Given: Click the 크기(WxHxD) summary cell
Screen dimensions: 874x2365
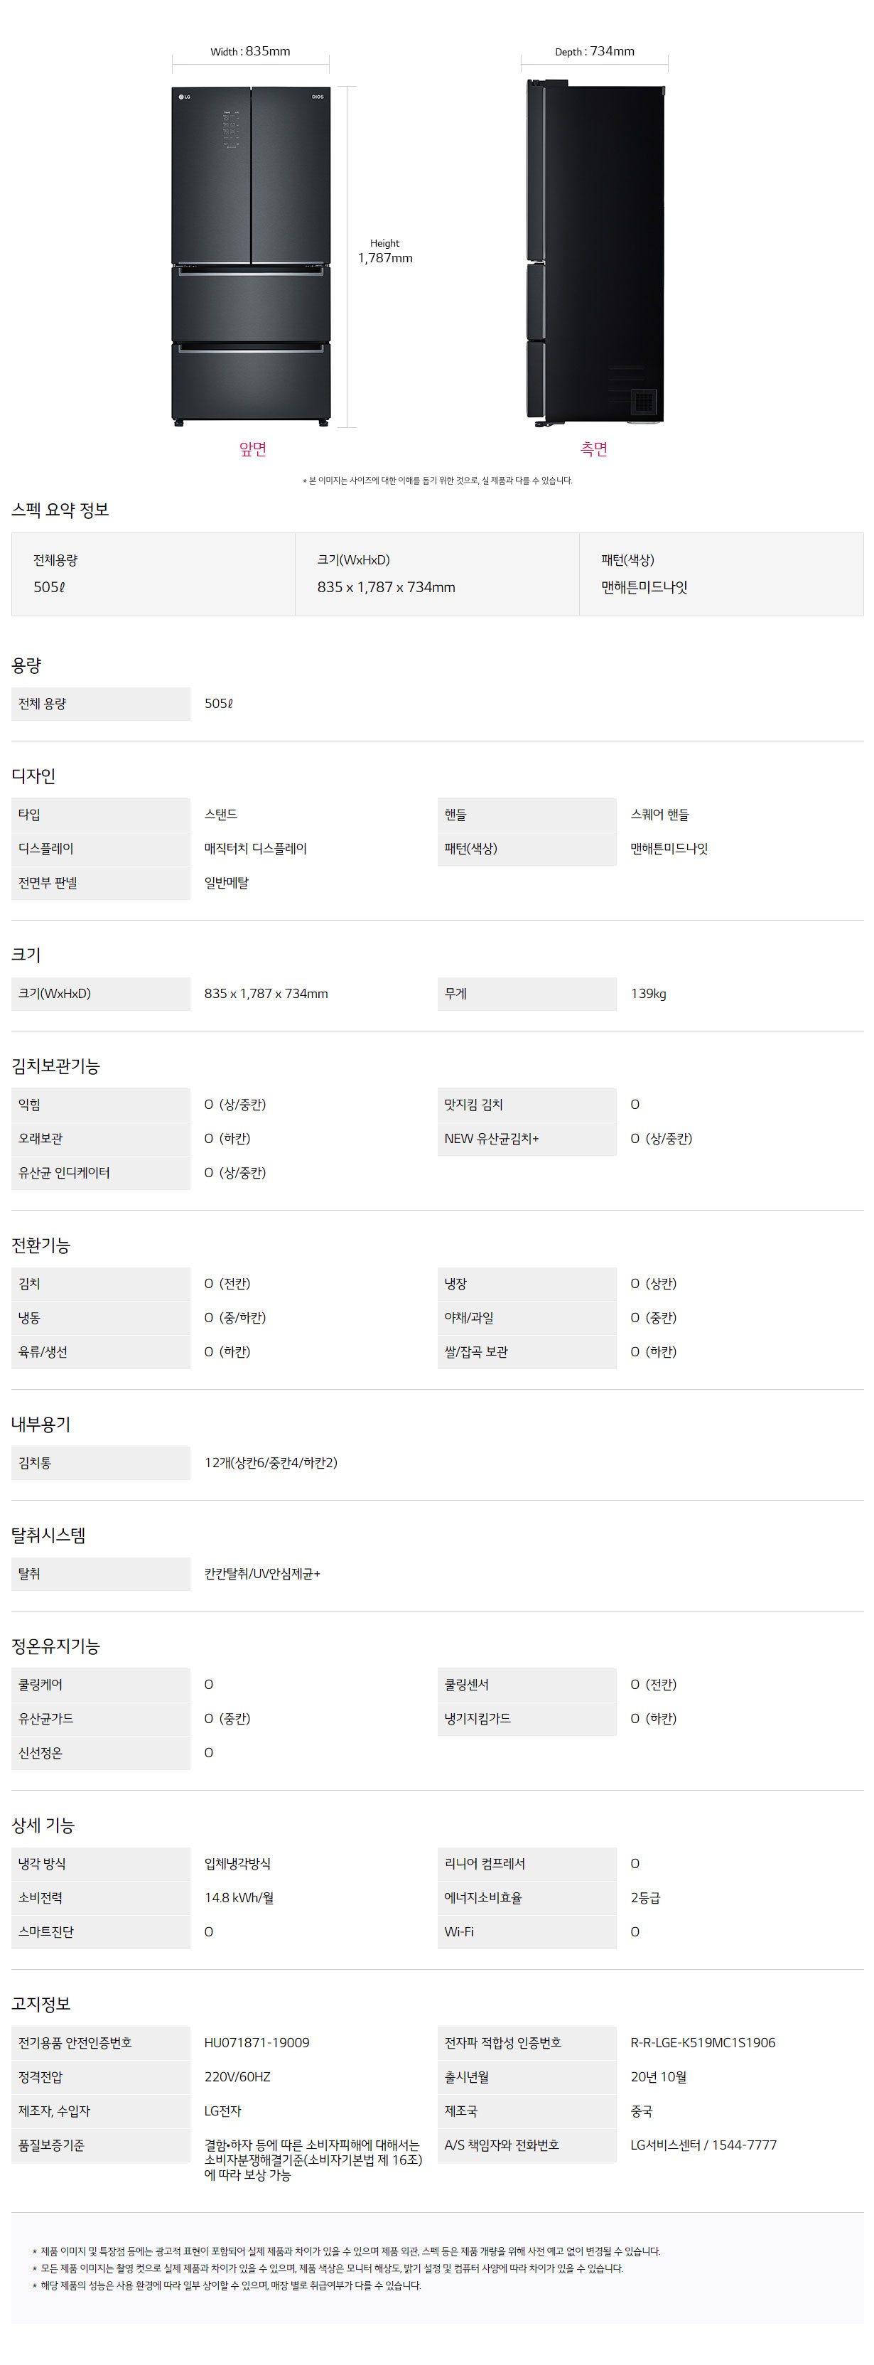Looking at the screenshot, I should point(437,574).
